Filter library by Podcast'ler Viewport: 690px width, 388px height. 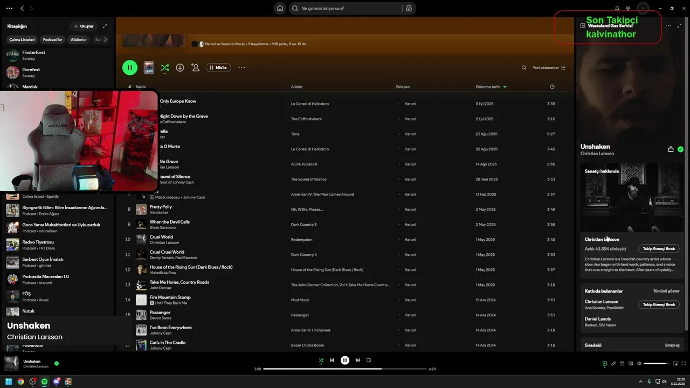53,39
